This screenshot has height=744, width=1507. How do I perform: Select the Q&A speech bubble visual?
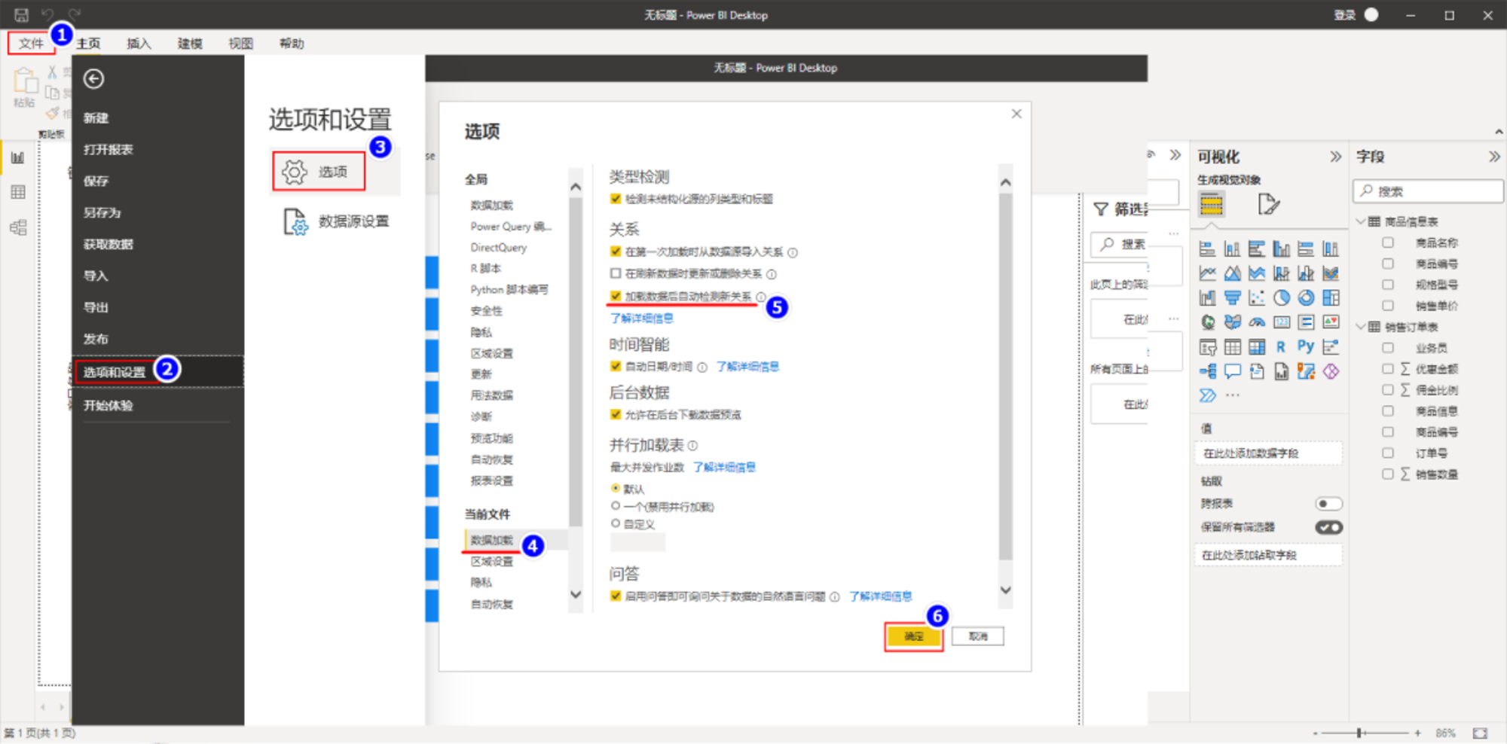pyautogui.click(x=1232, y=371)
